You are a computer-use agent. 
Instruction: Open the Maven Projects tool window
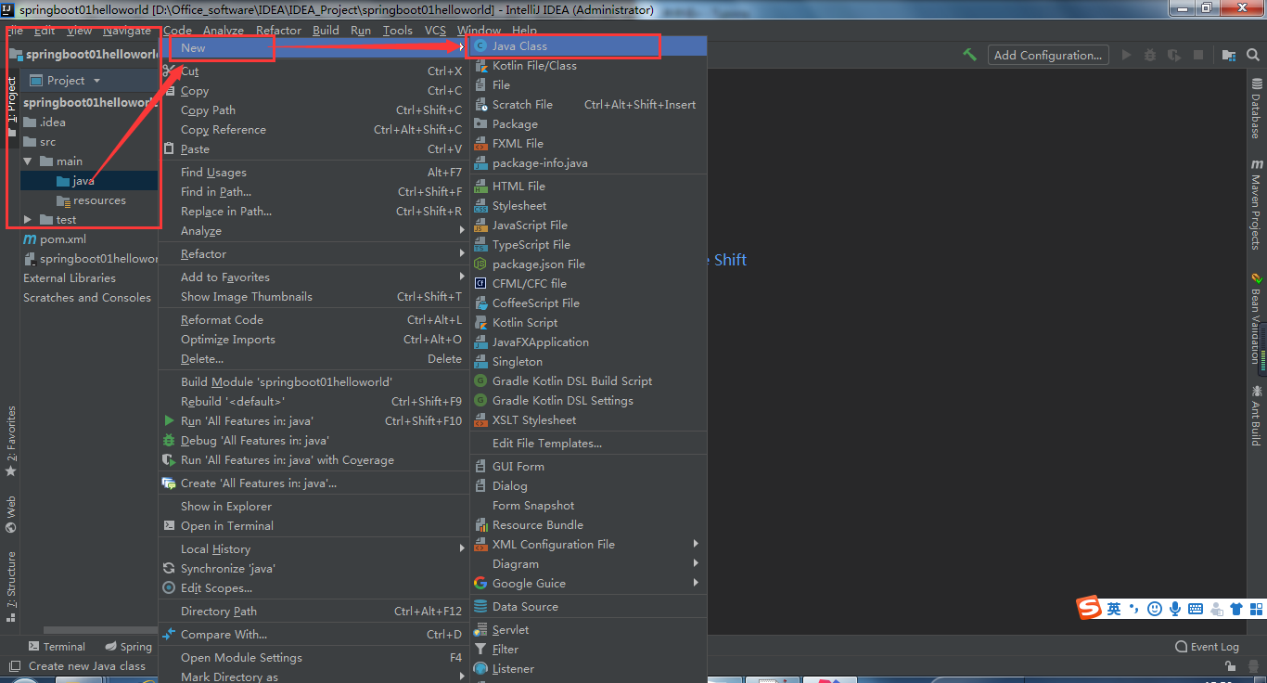click(1257, 204)
